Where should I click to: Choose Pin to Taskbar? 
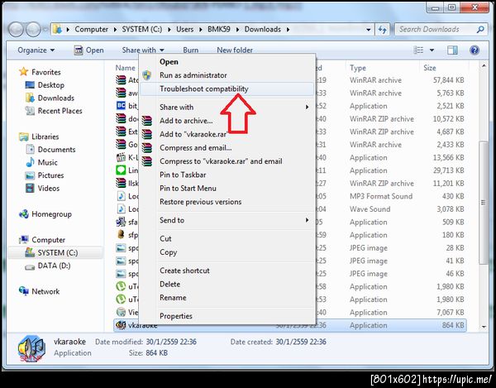tap(227, 175)
